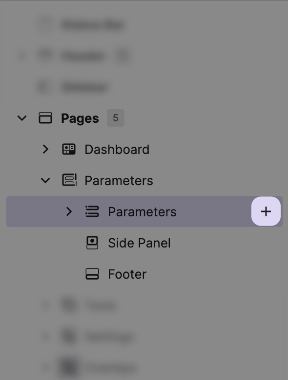The image size is (288, 380).
Task: Collapse the Parameters page node
Action: [45, 181]
